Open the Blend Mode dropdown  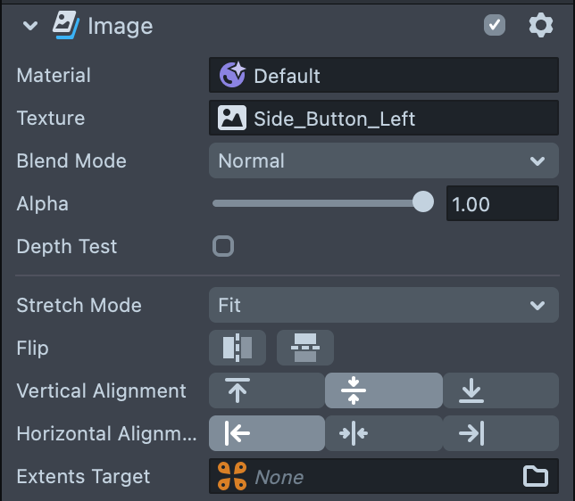coord(384,161)
